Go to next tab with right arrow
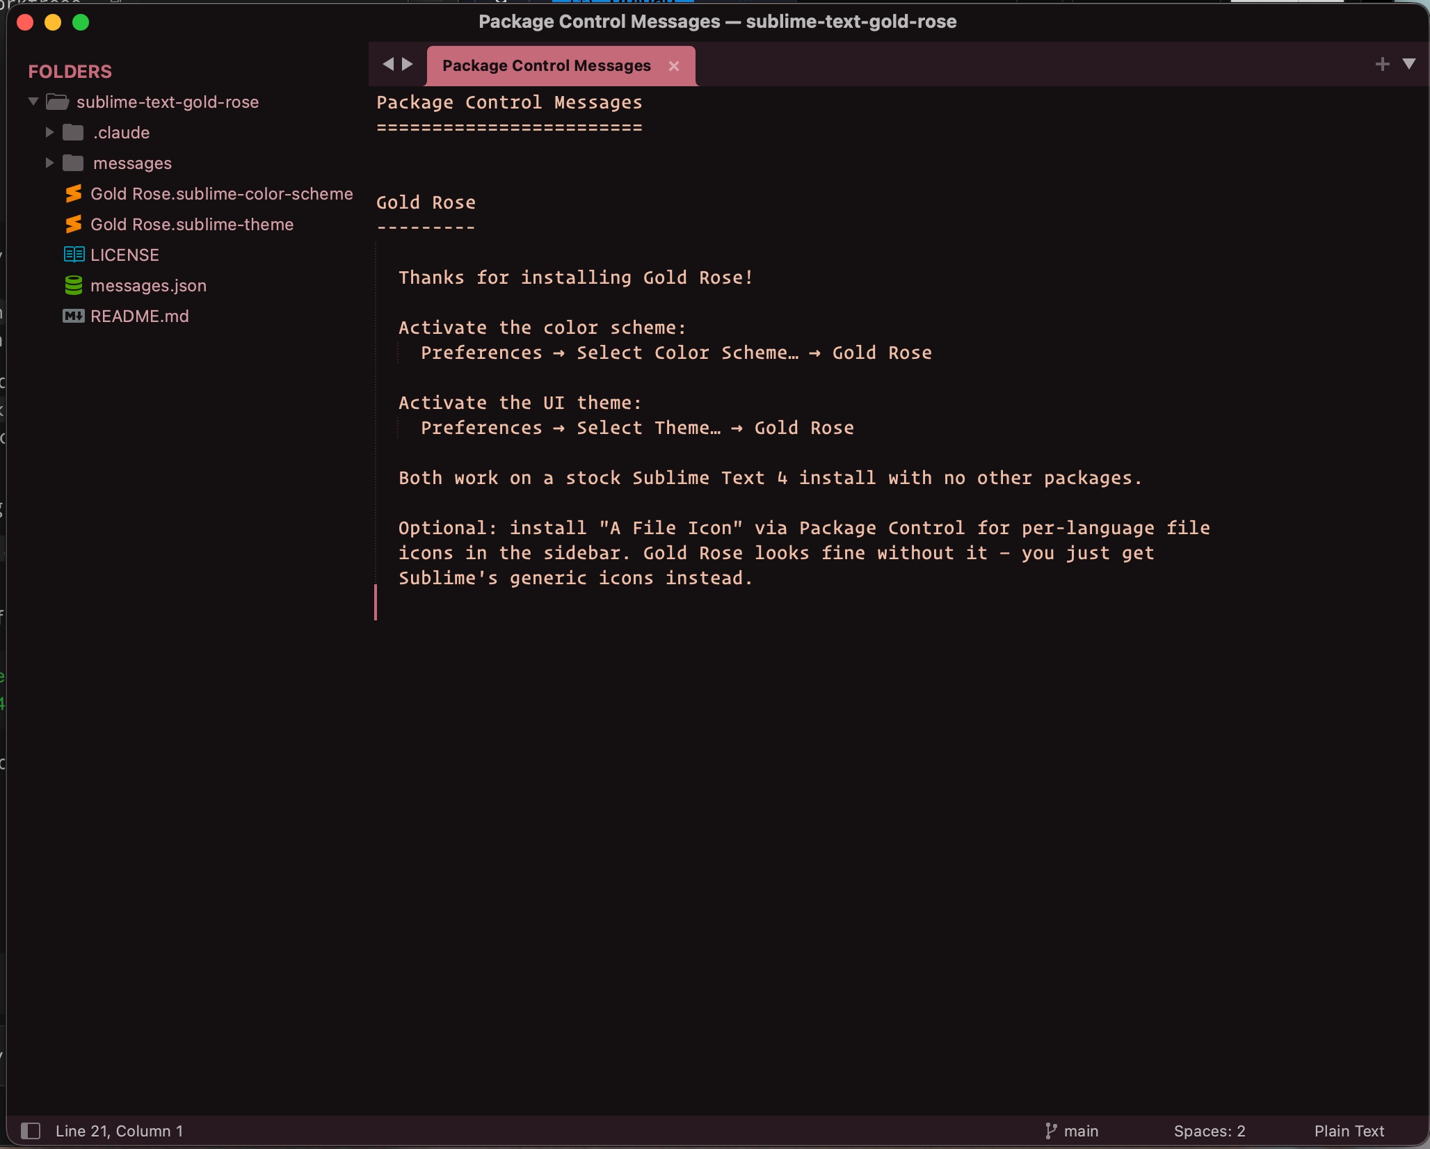 pyautogui.click(x=408, y=64)
